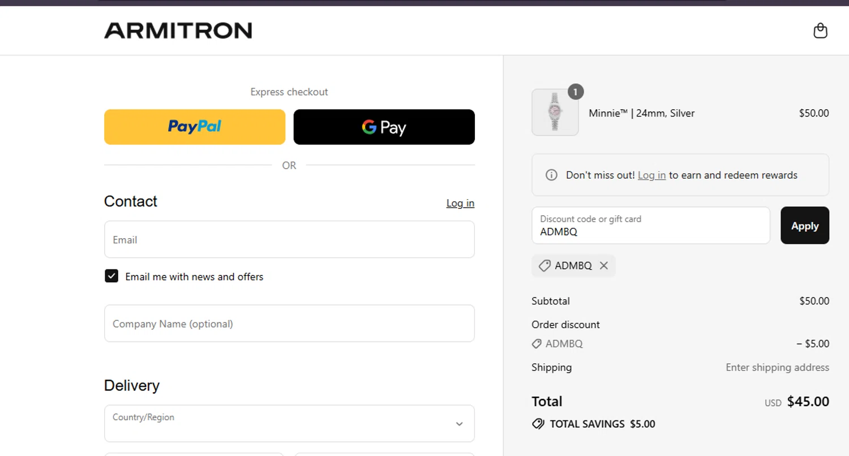Screen dimensions: 849x456
Task: Click the Express checkout label
Action: [x=289, y=92]
